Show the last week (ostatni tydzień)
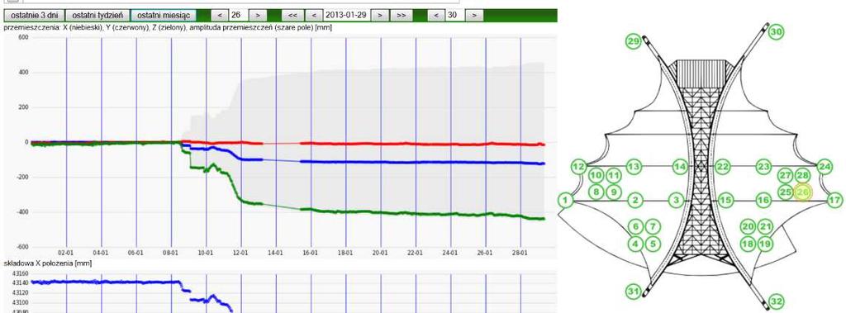 [x=97, y=15]
